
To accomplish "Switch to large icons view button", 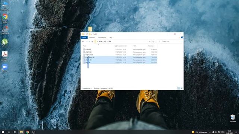I will click(181, 88).
